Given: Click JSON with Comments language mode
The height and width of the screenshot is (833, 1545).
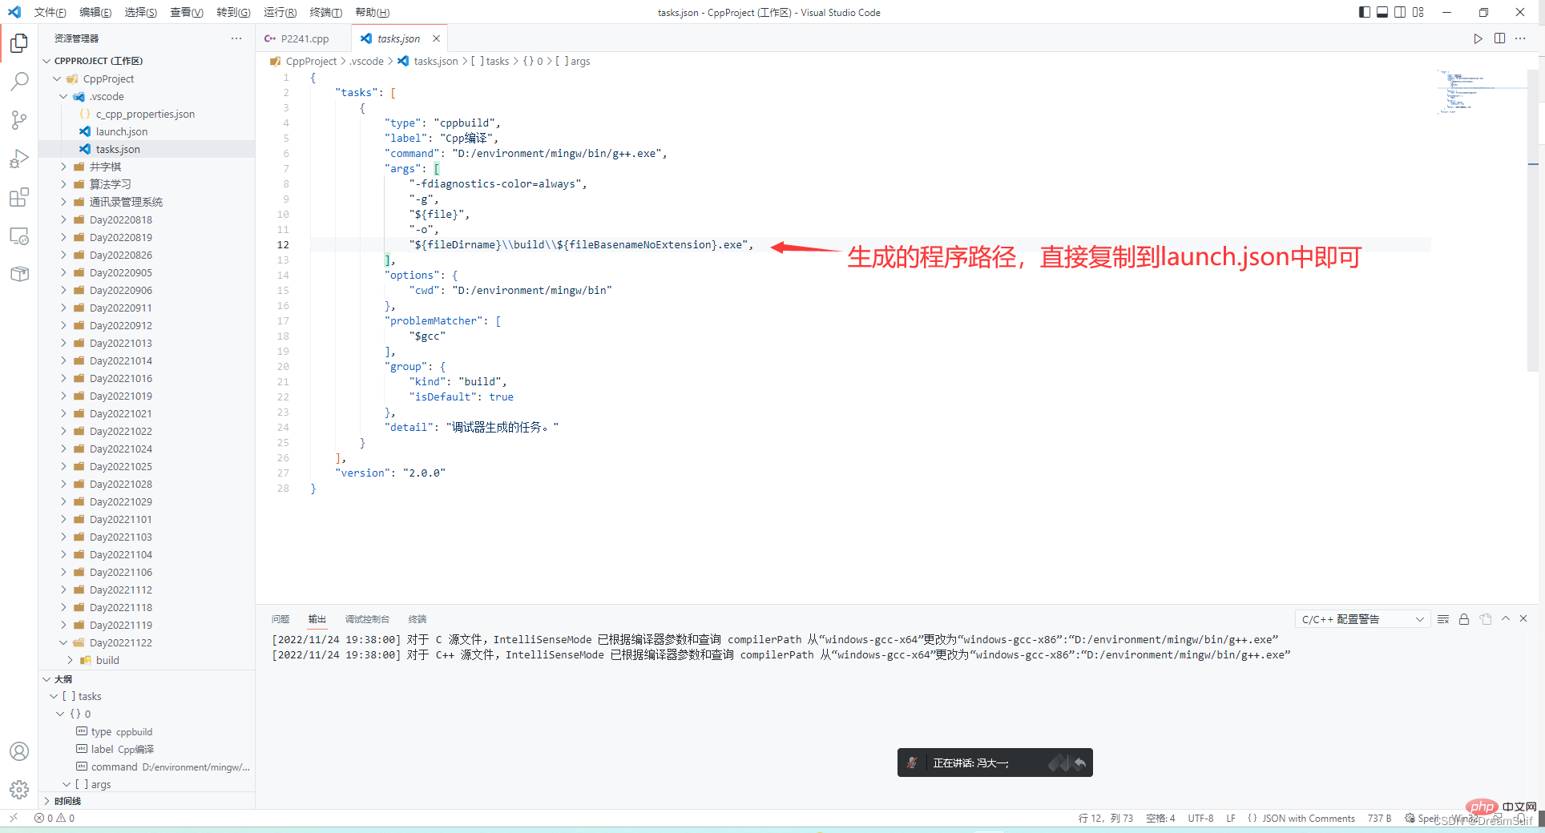Looking at the screenshot, I should pos(1308,818).
